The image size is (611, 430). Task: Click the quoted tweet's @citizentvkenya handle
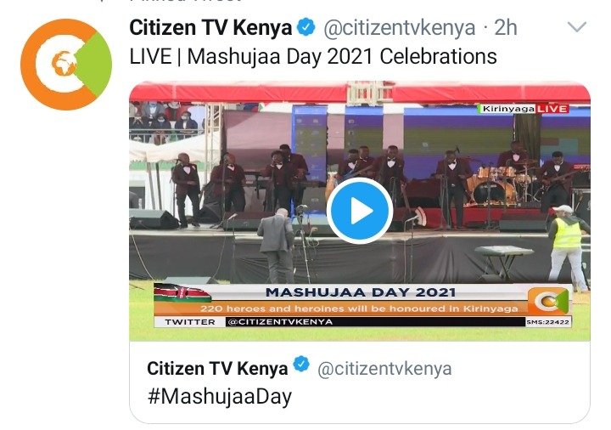pyautogui.click(x=384, y=369)
